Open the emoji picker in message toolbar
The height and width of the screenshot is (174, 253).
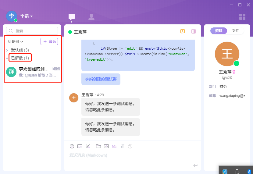(72, 146)
